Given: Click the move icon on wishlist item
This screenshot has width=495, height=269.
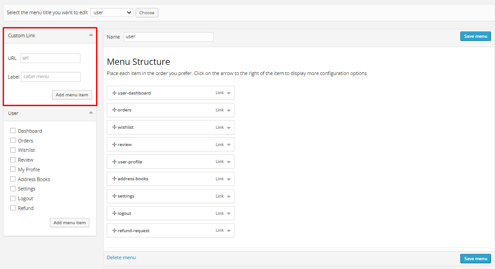Looking at the screenshot, I should tap(114, 127).
